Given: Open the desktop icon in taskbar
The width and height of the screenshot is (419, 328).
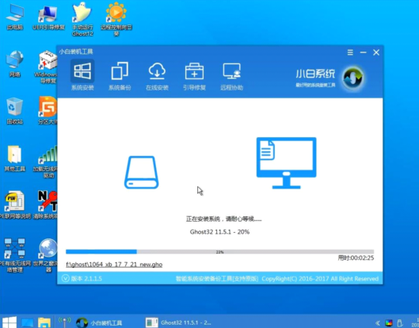Looking at the screenshot, I should 27,322.
